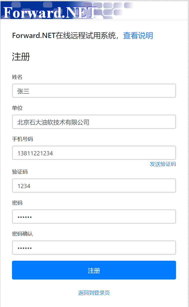Click the 密码 password field
189x307 pixels.
[x=94, y=217]
